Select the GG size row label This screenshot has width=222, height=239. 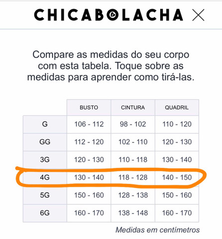click(45, 142)
